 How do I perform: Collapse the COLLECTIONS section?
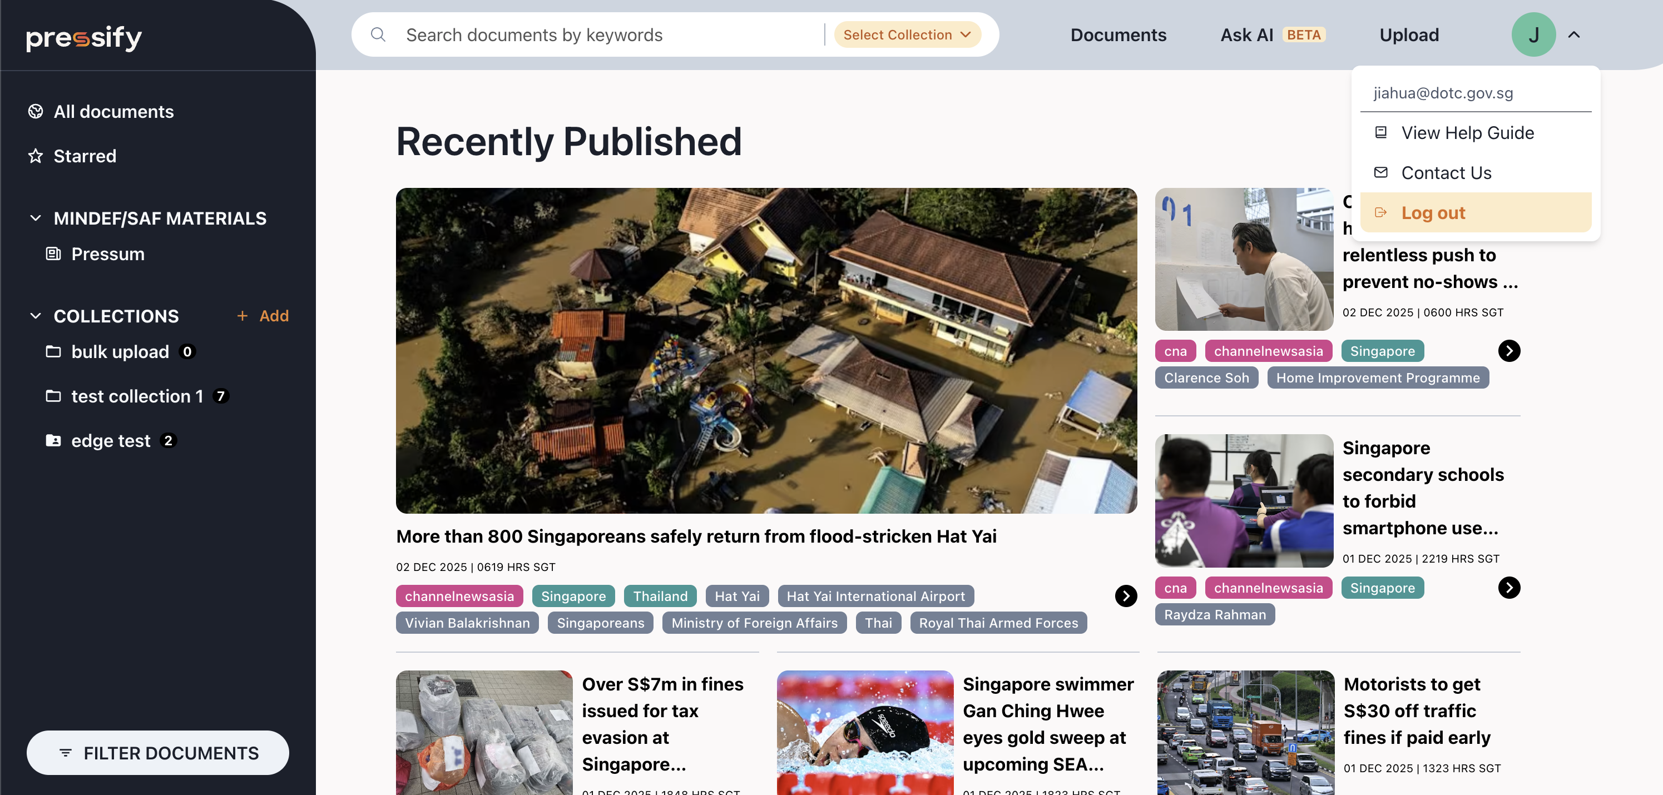click(x=36, y=316)
